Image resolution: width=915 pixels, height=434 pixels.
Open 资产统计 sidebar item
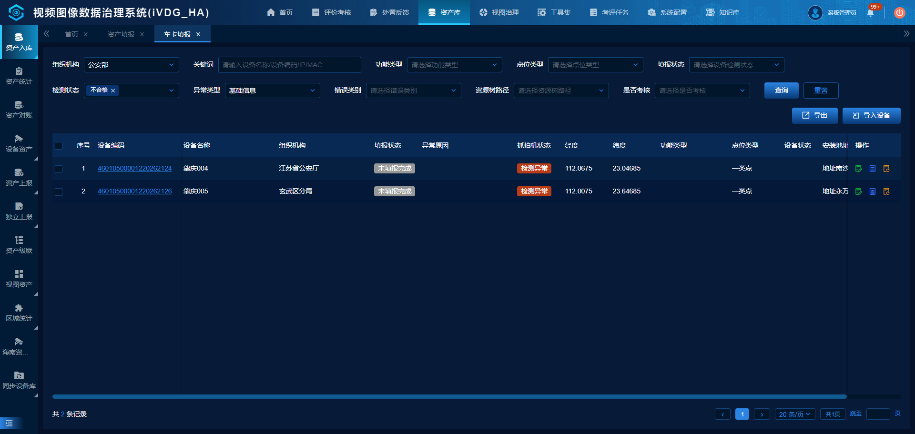[19, 76]
